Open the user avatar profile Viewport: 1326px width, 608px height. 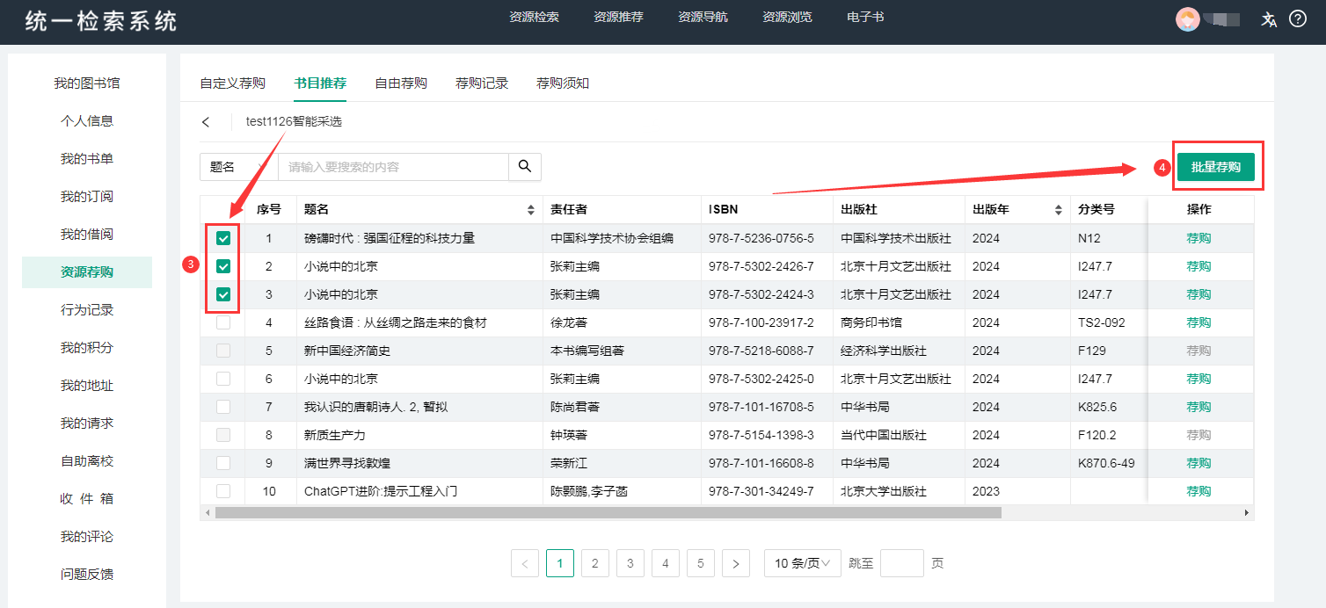tap(1187, 19)
